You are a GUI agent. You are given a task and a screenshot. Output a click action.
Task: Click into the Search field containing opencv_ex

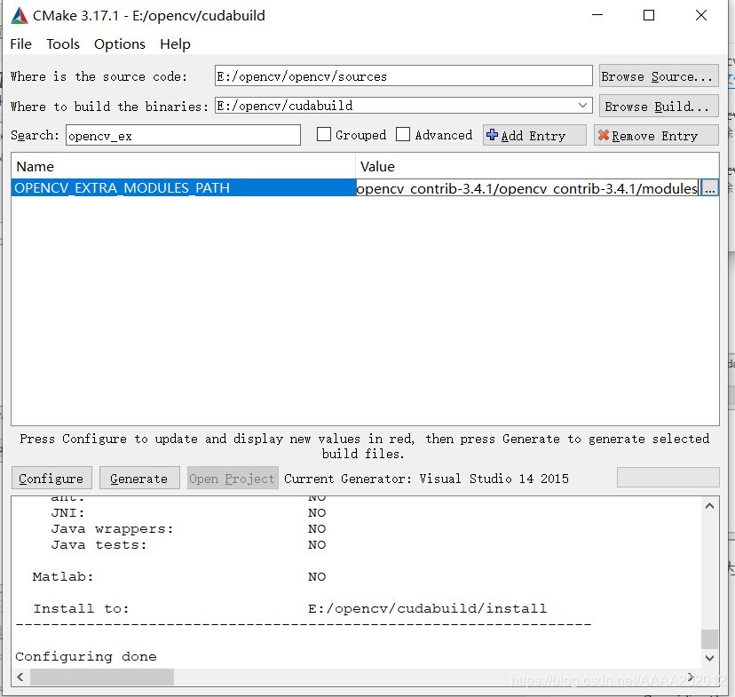coord(183,136)
